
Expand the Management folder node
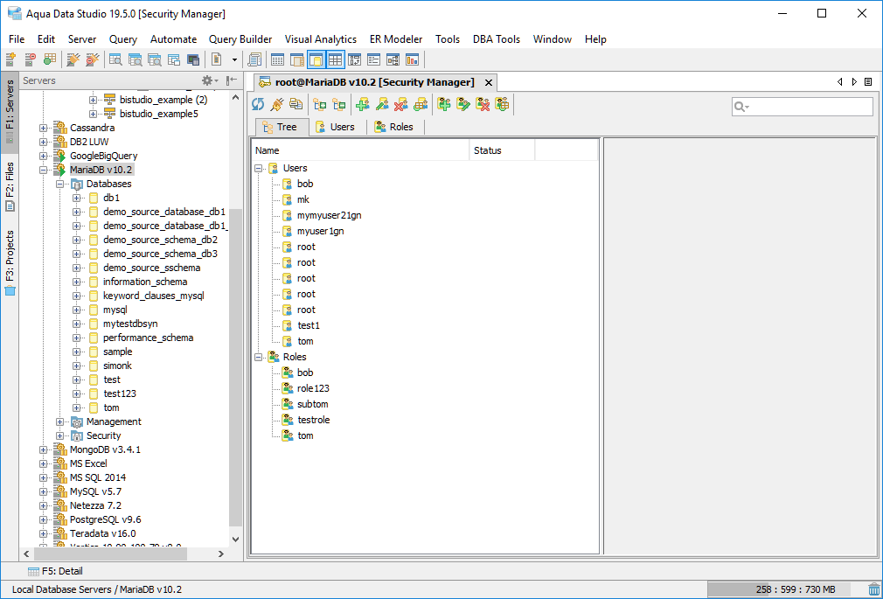[59, 421]
